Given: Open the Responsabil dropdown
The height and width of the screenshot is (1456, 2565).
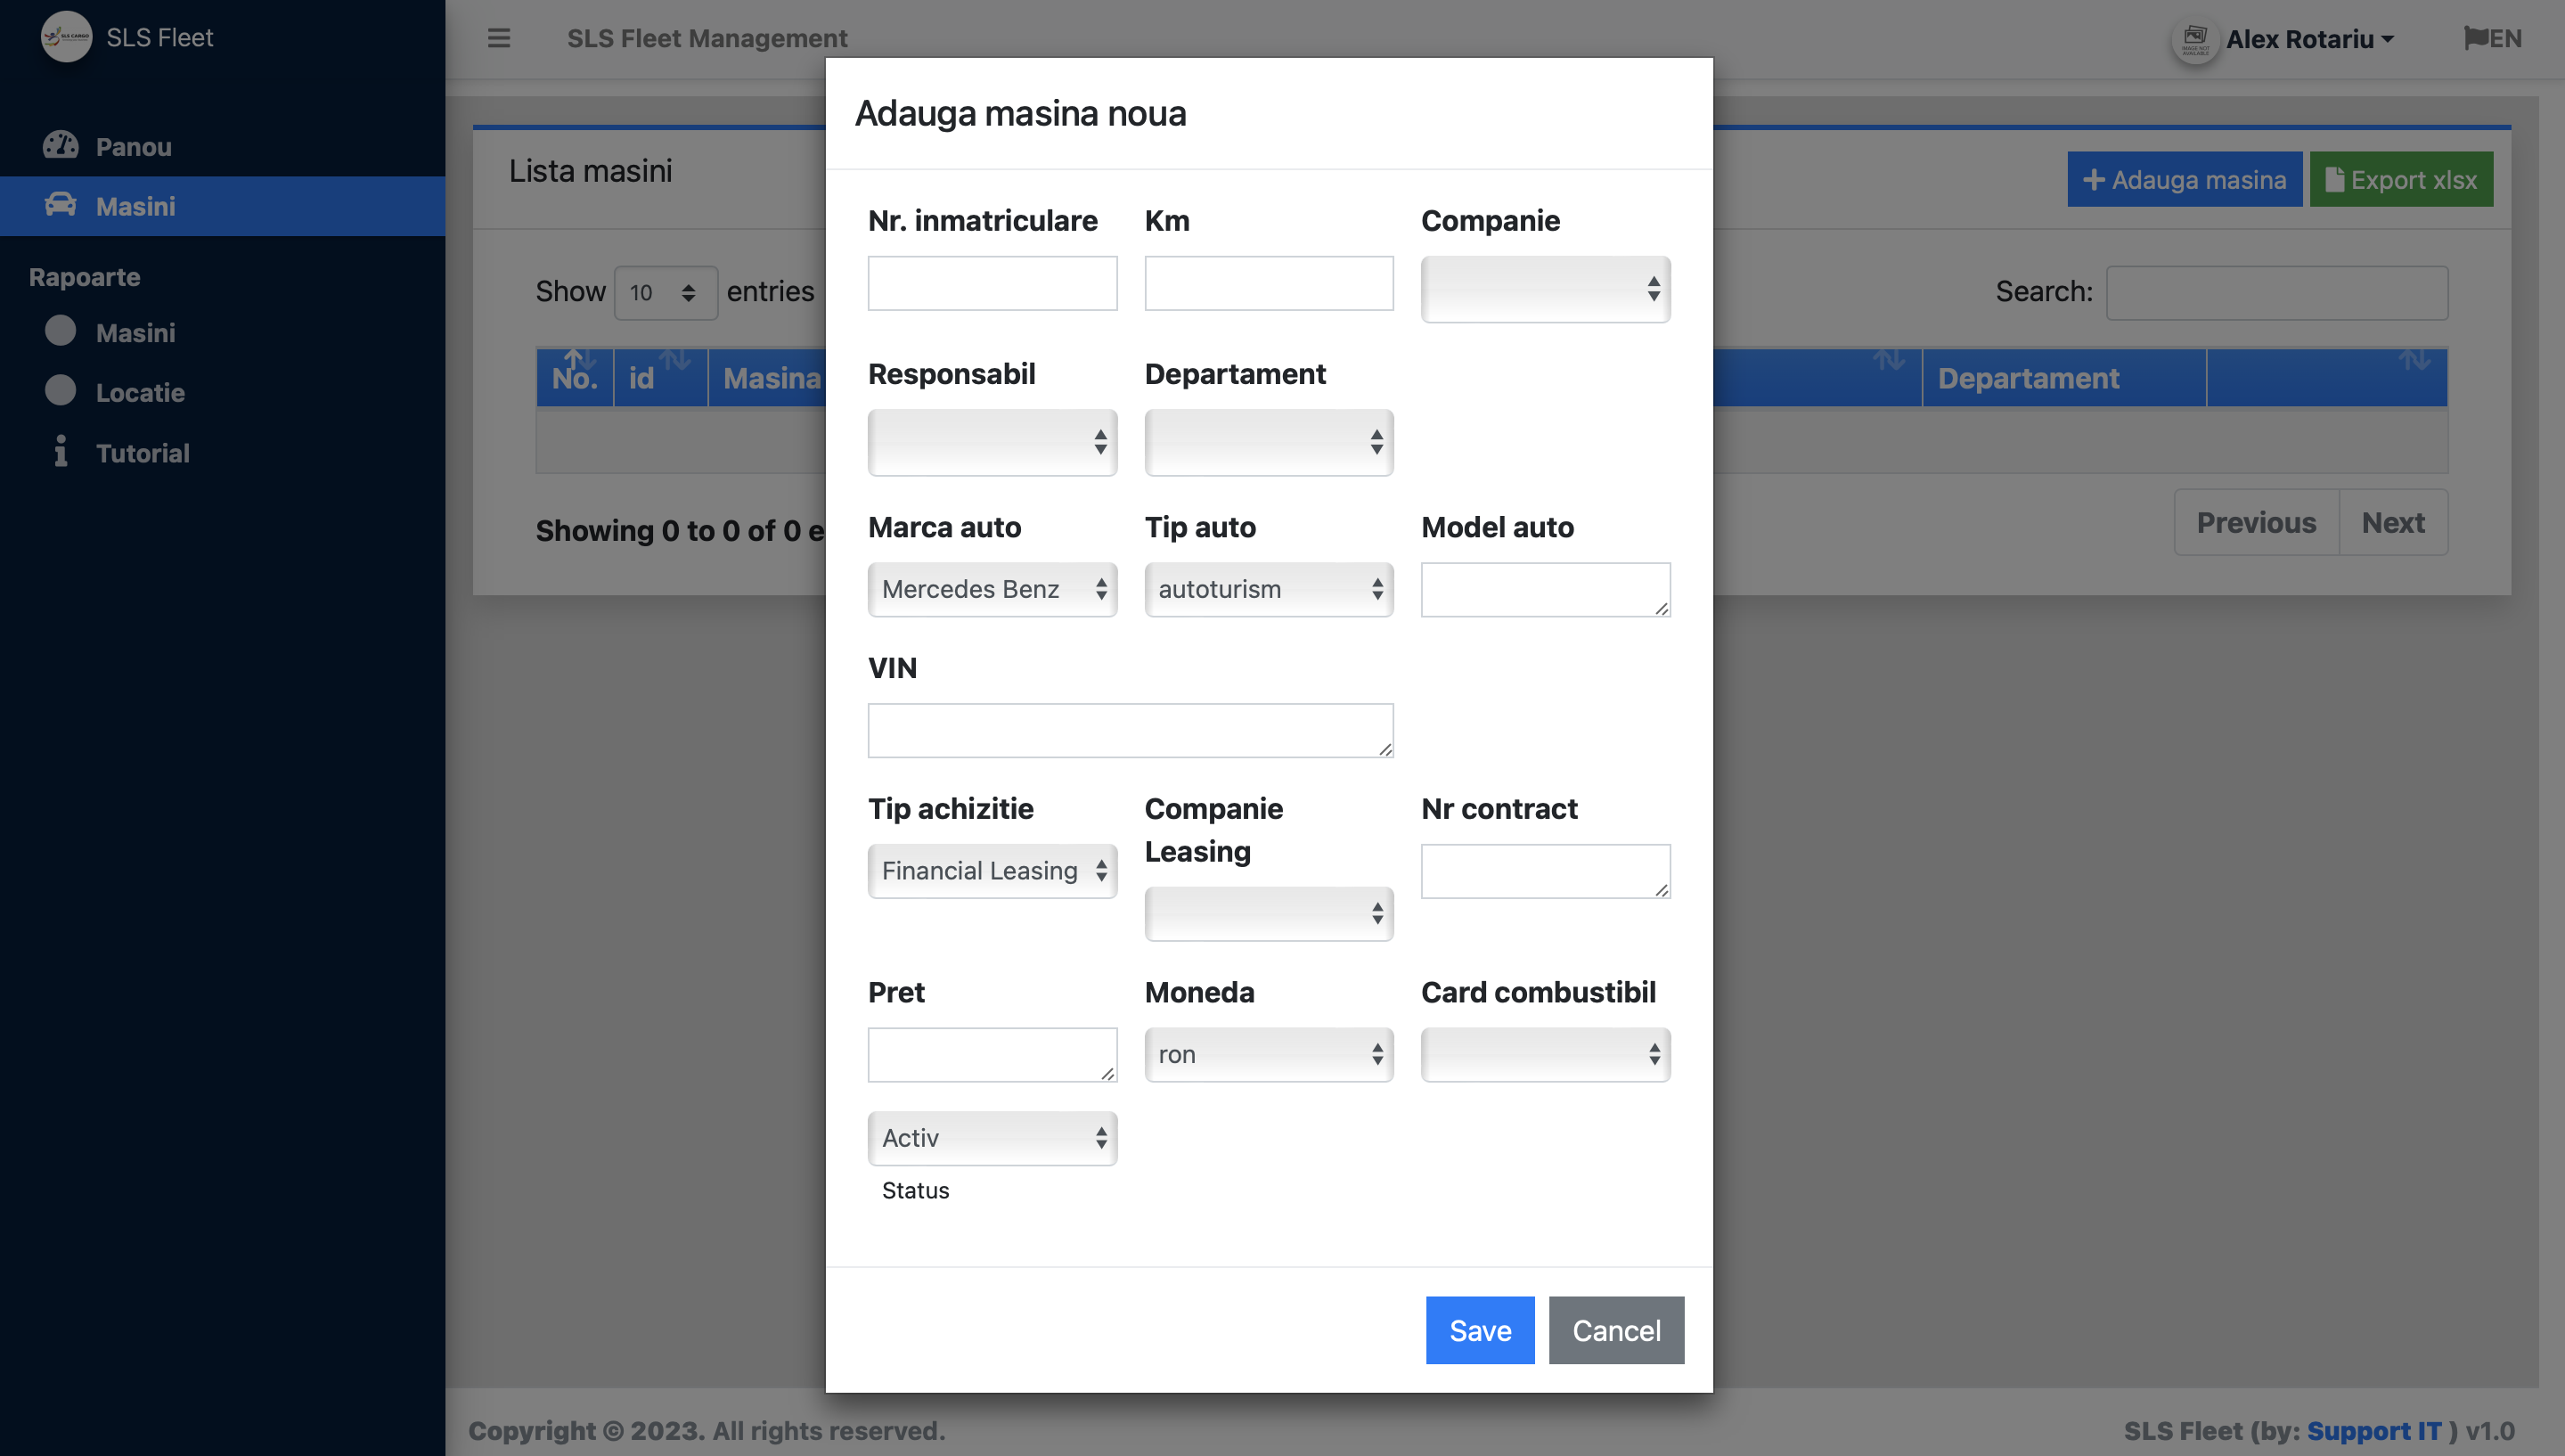Looking at the screenshot, I should [992, 442].
